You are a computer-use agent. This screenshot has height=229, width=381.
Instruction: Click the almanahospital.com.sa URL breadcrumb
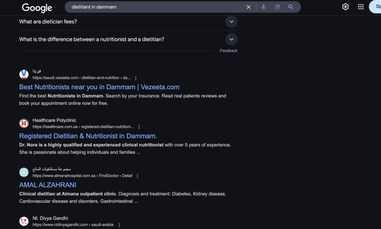click(82, 175)
